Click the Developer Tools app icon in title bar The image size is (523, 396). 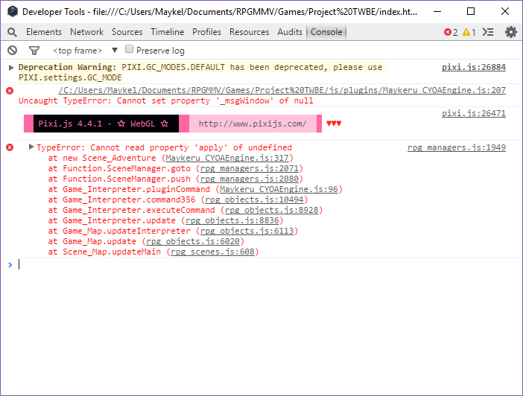pyautogui.click(x=13, y=11)
